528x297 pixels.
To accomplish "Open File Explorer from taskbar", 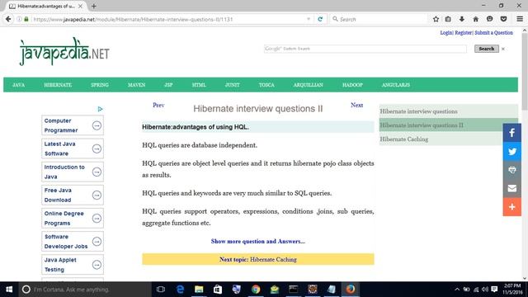I will (x=199, y=290).
